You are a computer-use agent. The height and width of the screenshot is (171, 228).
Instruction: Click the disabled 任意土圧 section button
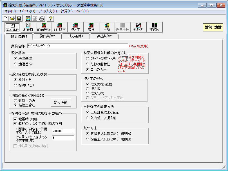click(123, 27)
